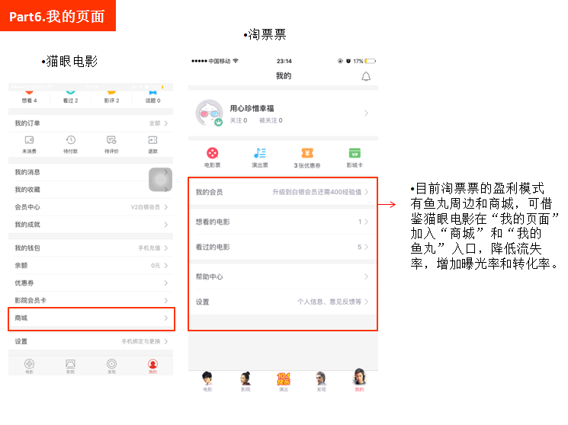This screenshot has height=425, width=568.
Task: Open 我的会员 membership row
Action: click(283, 192)
